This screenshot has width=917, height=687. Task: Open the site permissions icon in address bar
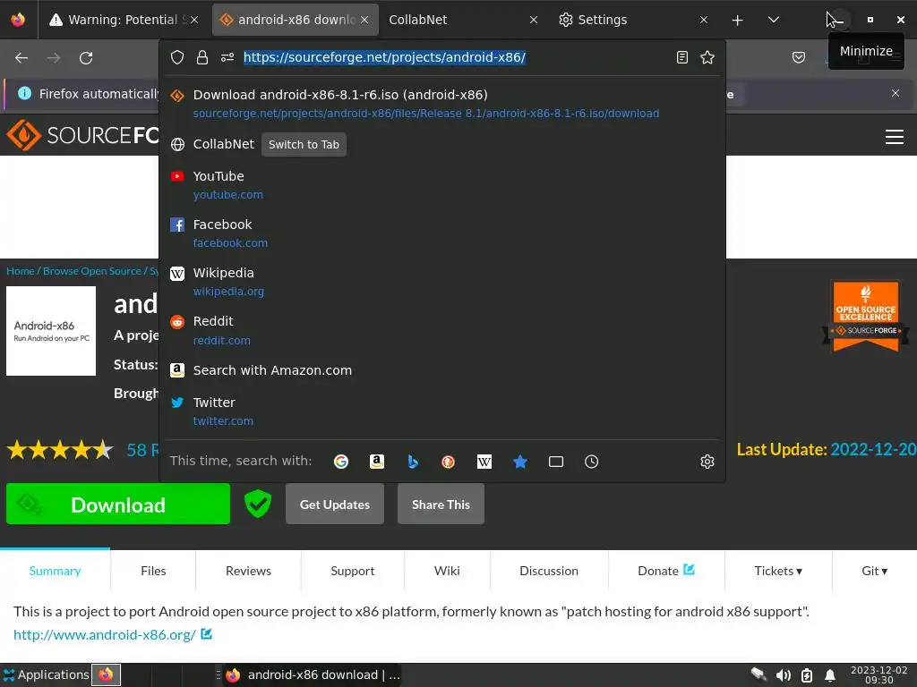pyautogui.click(x=227, y=57)
